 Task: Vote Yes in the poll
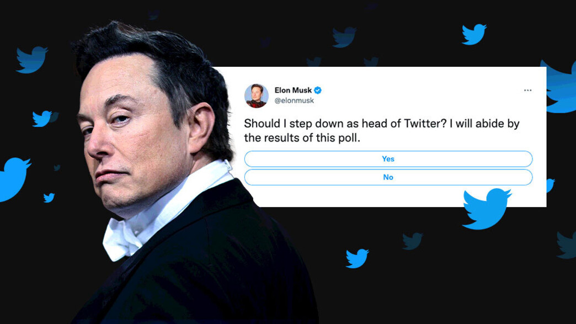click(x=388, y=159)
